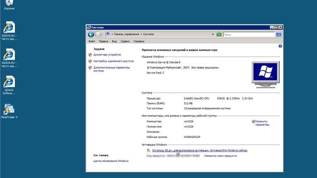317x178 pixels.
Task: Click the key icon in activation section
Action: coord(149,150)
